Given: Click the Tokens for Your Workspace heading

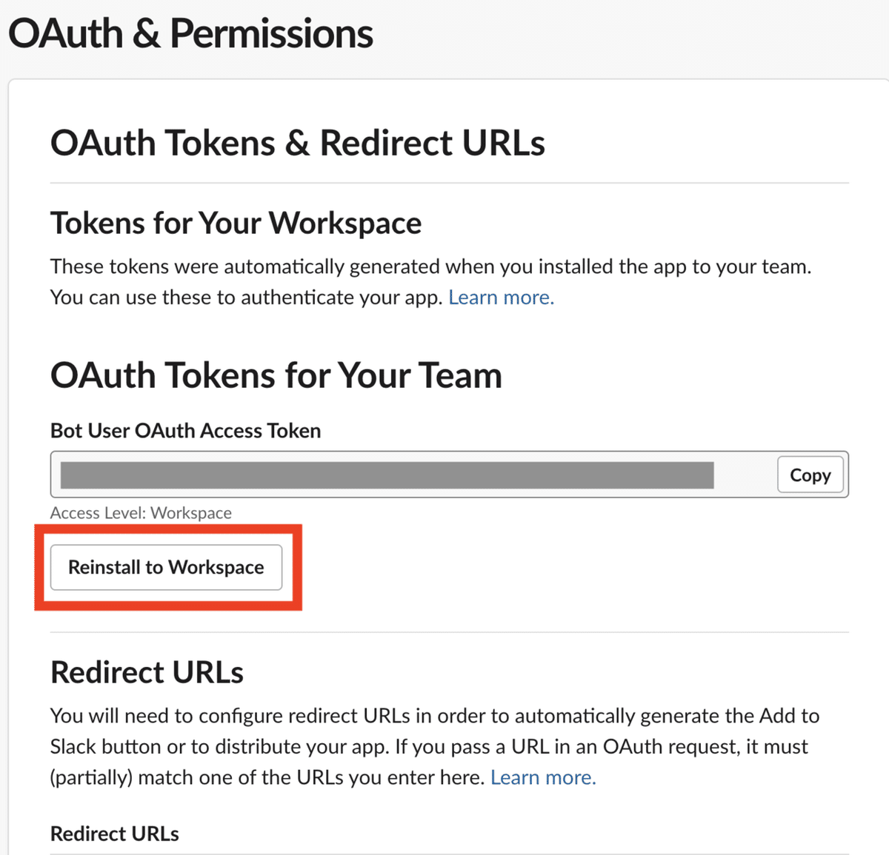Looking at the screenshot, I should pos(236,224).
